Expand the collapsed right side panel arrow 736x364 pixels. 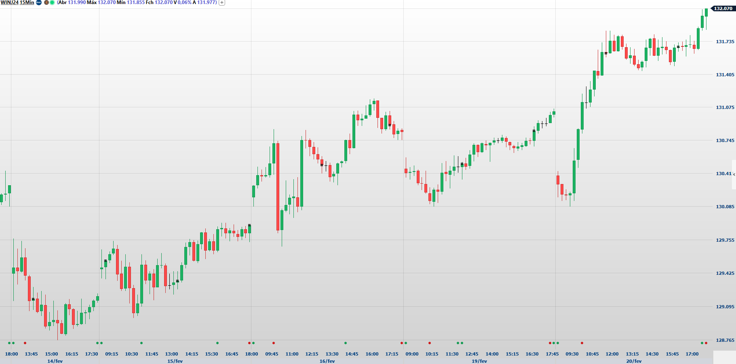click(734, 174)
